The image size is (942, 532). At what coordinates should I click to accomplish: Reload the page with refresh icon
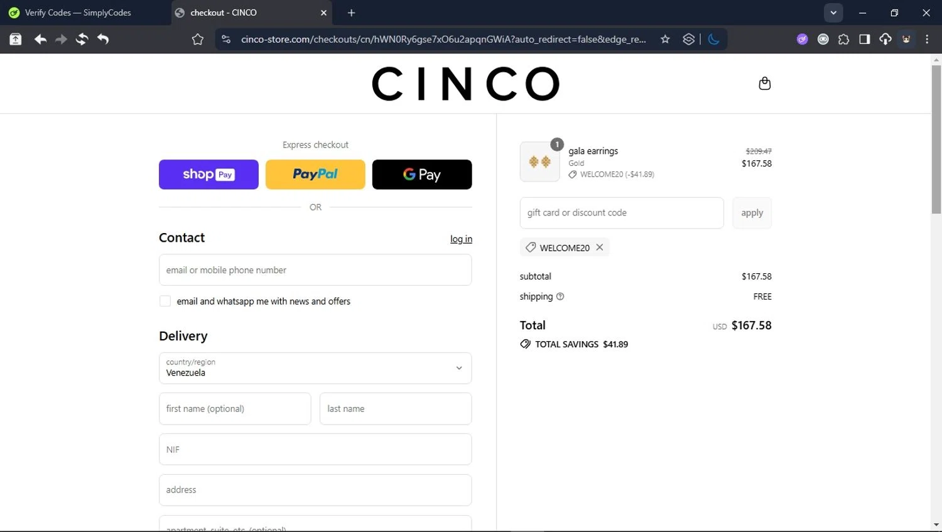82,40
